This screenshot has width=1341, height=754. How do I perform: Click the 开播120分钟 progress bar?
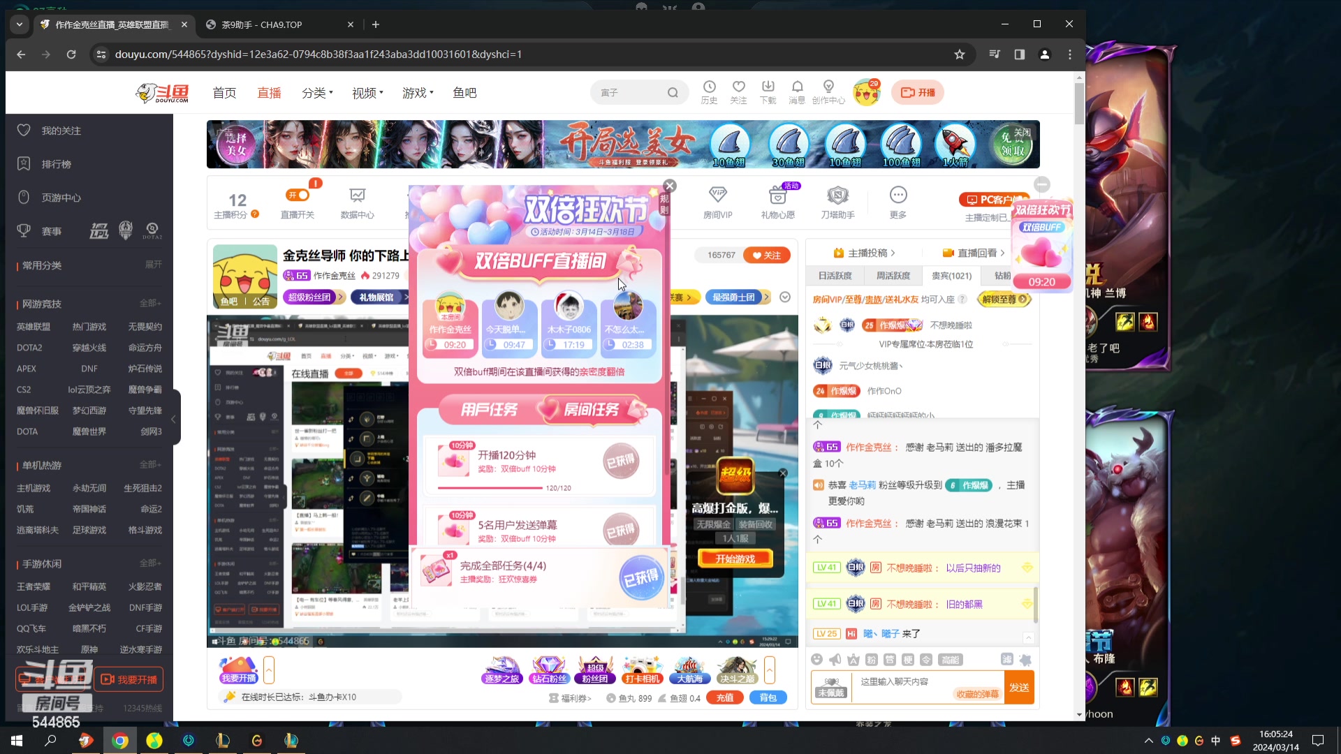[x=490, y=488]
